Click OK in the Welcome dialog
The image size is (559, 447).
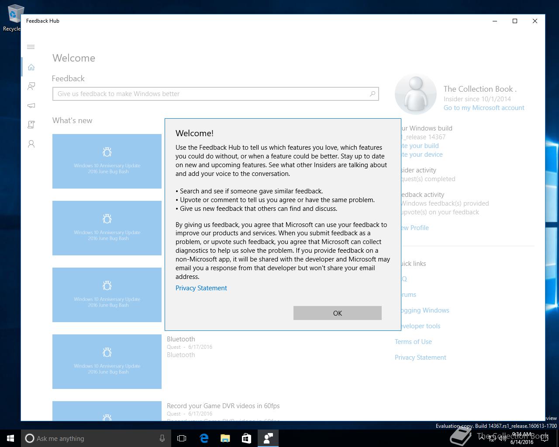click(x=338, y=313)
